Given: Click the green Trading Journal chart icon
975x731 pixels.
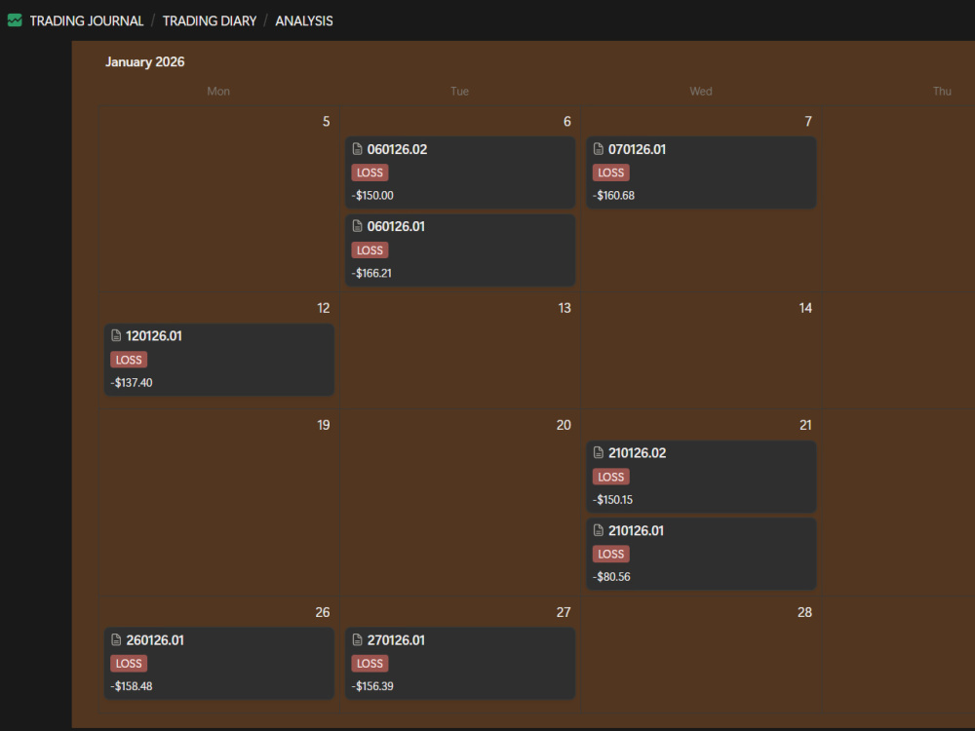Looking at the screenshot, I should [x=15, y=20].
